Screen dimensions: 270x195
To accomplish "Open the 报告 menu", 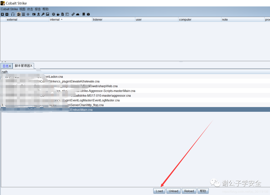I will point(38,9).
